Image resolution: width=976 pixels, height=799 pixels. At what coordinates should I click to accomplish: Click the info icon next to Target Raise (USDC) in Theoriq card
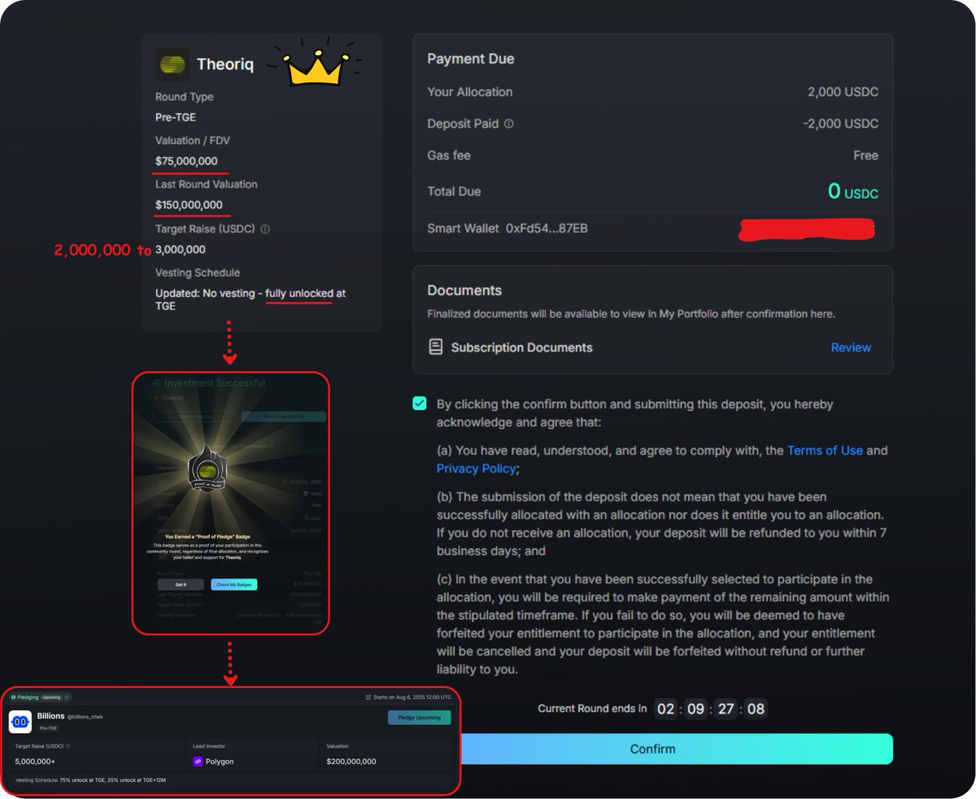265,229
